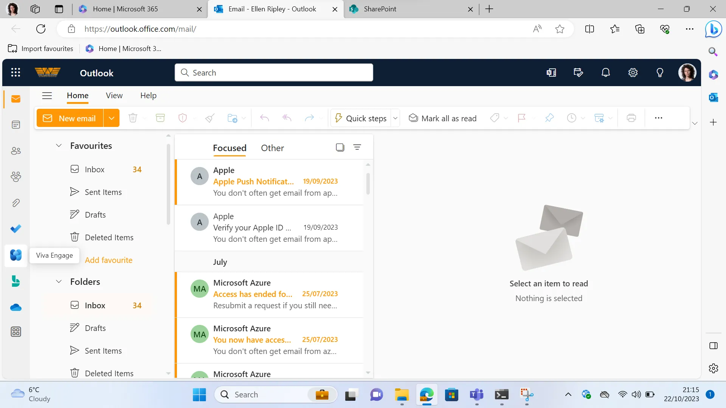
Task: Click the Add favourite link
Action: click(109, 260)
